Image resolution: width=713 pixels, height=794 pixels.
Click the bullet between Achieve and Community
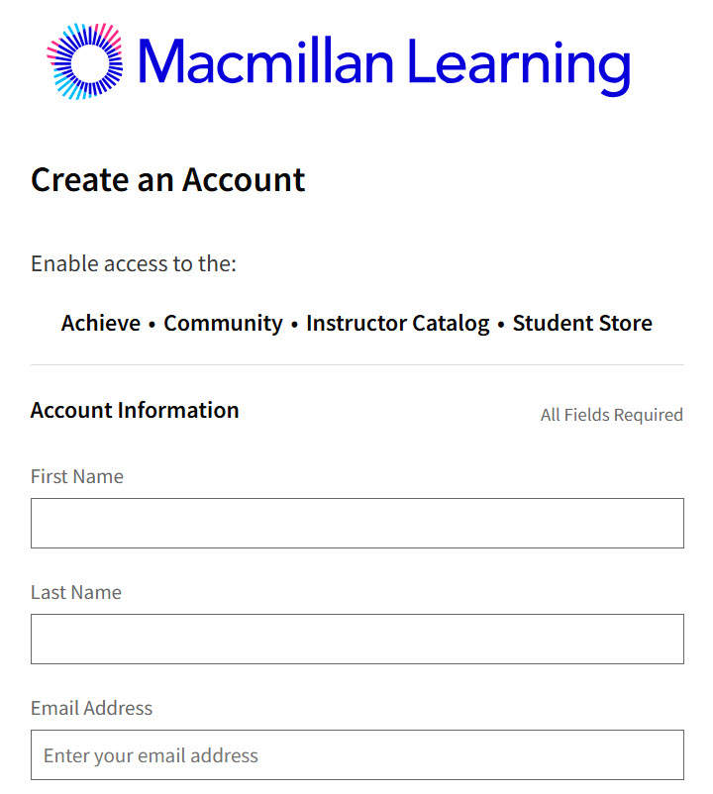[152, 325]
